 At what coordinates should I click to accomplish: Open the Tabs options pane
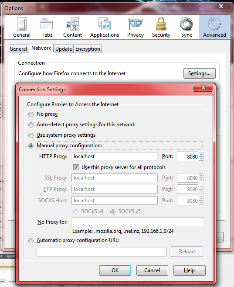[47, 27]
